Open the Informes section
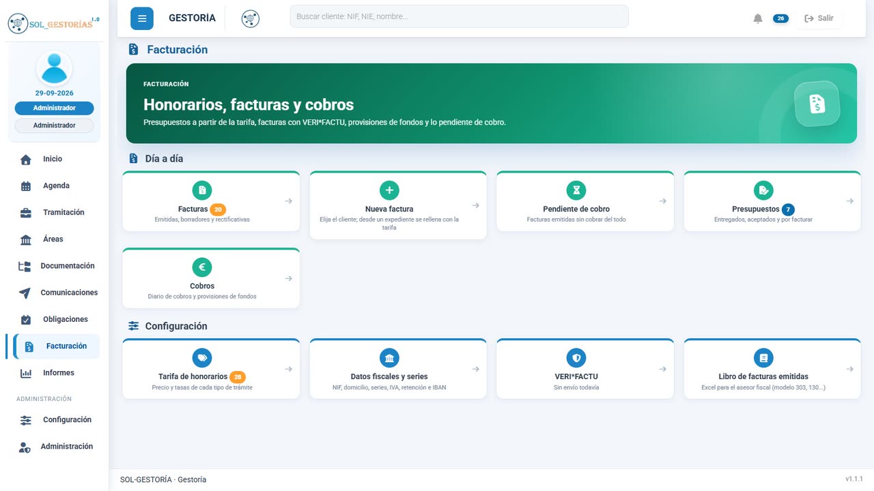Screen dimensions: 874x491 54,373
